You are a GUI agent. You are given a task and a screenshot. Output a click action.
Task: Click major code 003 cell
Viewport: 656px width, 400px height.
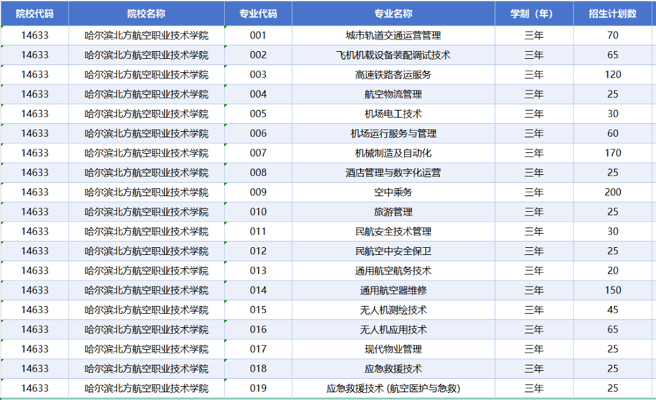click(x=258, y=74)
